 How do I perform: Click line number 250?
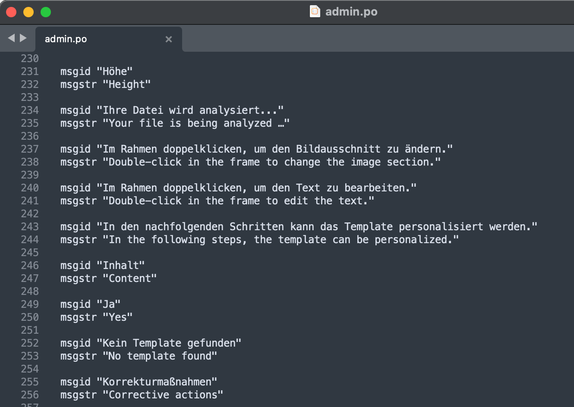click(x=29, y=317)
